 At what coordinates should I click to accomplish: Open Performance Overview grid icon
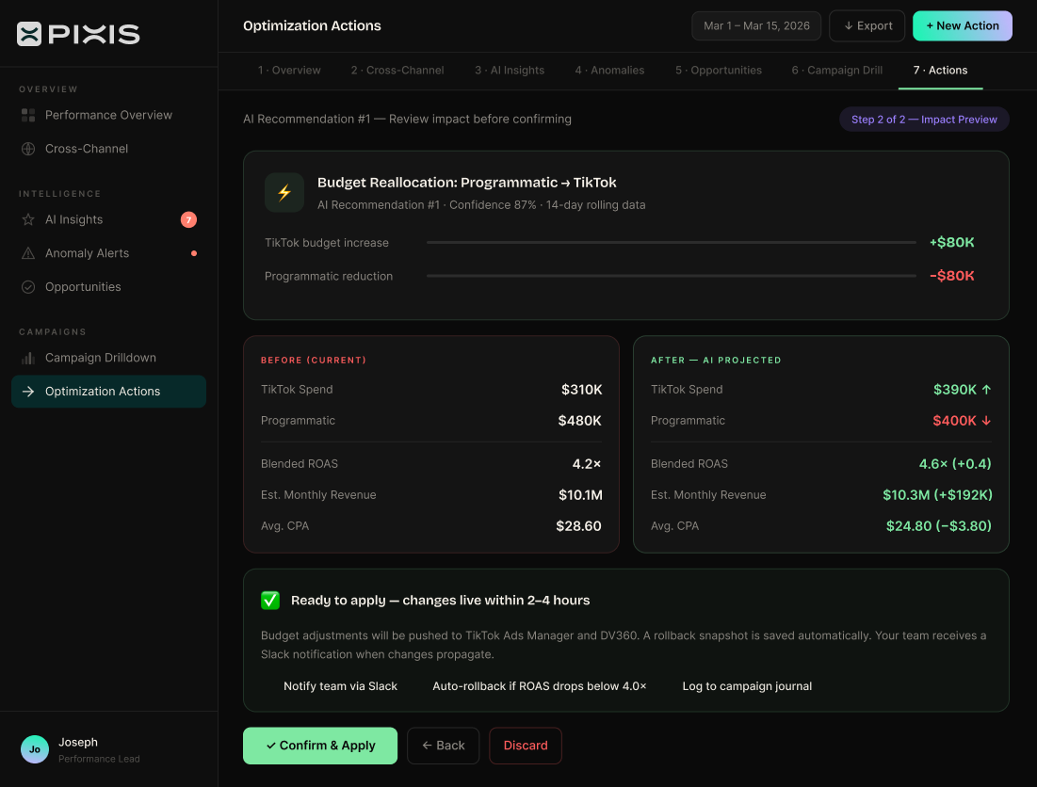[28, 115]
